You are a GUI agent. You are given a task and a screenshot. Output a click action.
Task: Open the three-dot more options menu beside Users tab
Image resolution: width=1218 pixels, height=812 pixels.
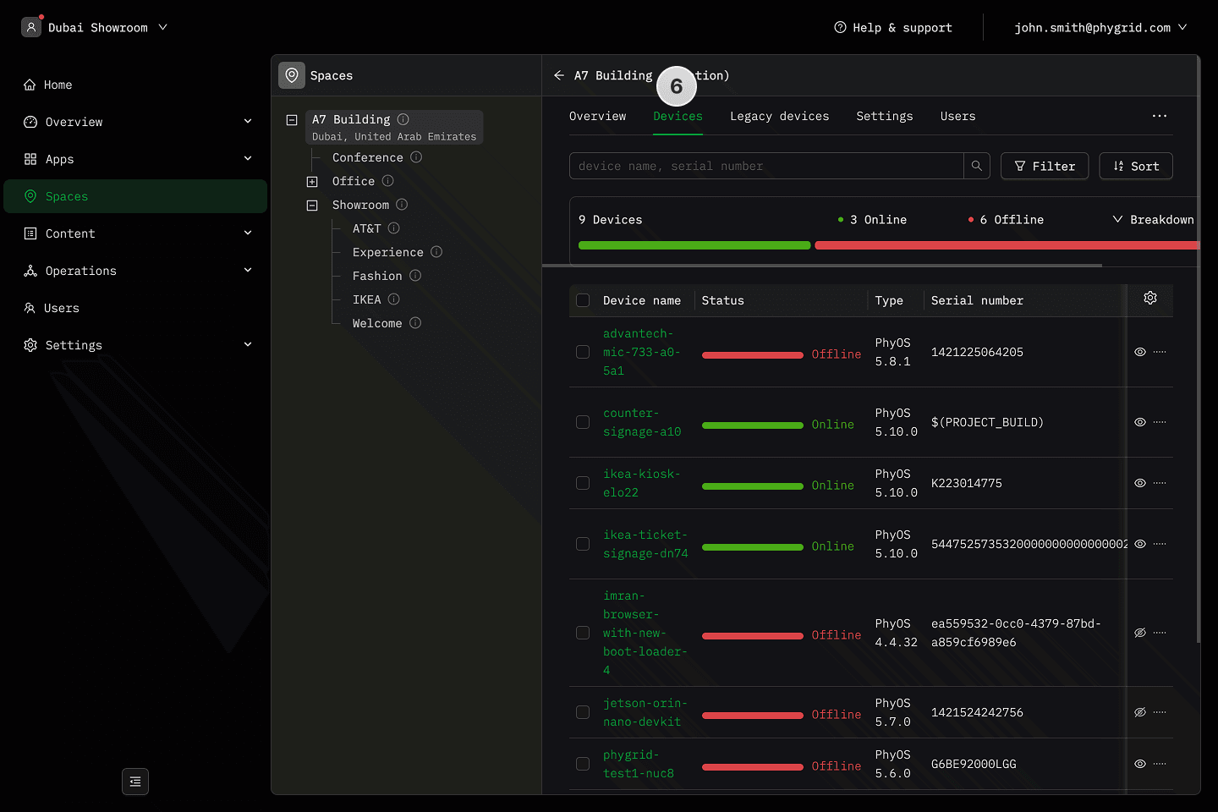(x=1159, y=116)
